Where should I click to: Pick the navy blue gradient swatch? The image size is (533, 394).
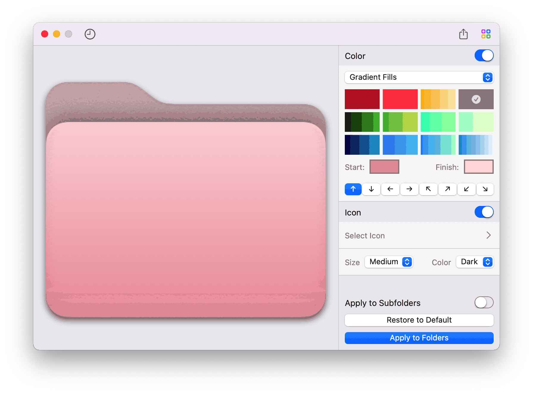click(362, 145)
